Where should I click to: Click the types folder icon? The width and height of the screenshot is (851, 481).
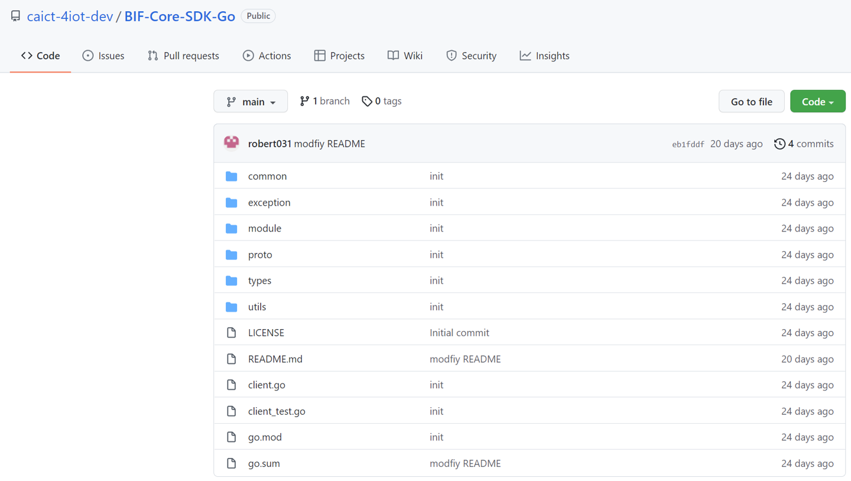click(232, 281)
